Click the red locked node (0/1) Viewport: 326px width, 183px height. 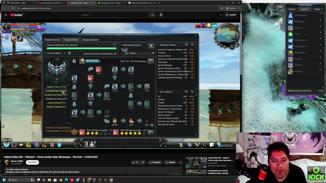131,121
